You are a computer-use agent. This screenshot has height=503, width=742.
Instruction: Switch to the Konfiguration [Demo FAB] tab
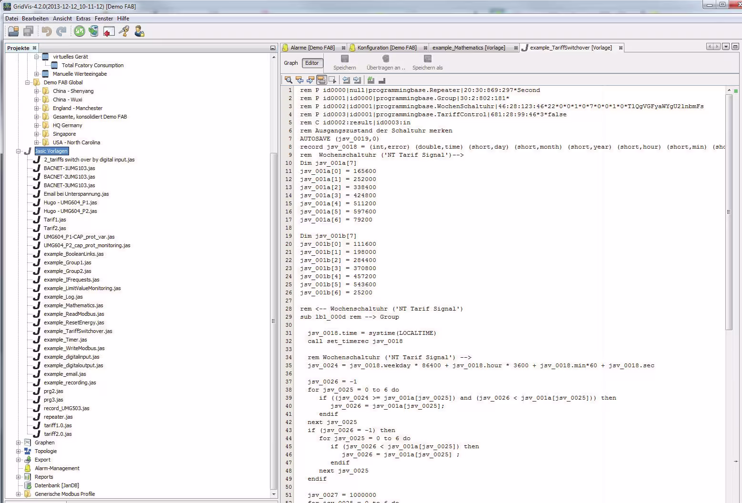[x=386, y=48]
